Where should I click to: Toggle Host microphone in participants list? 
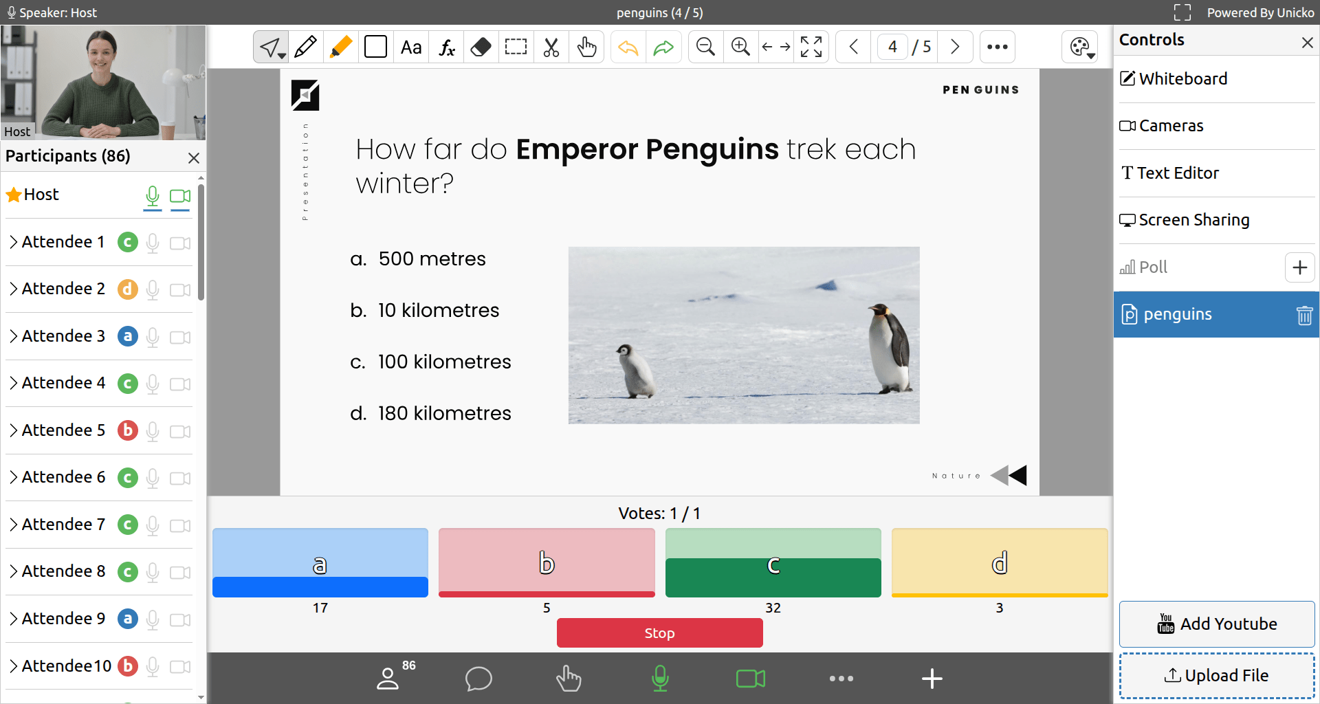point(153,197)
